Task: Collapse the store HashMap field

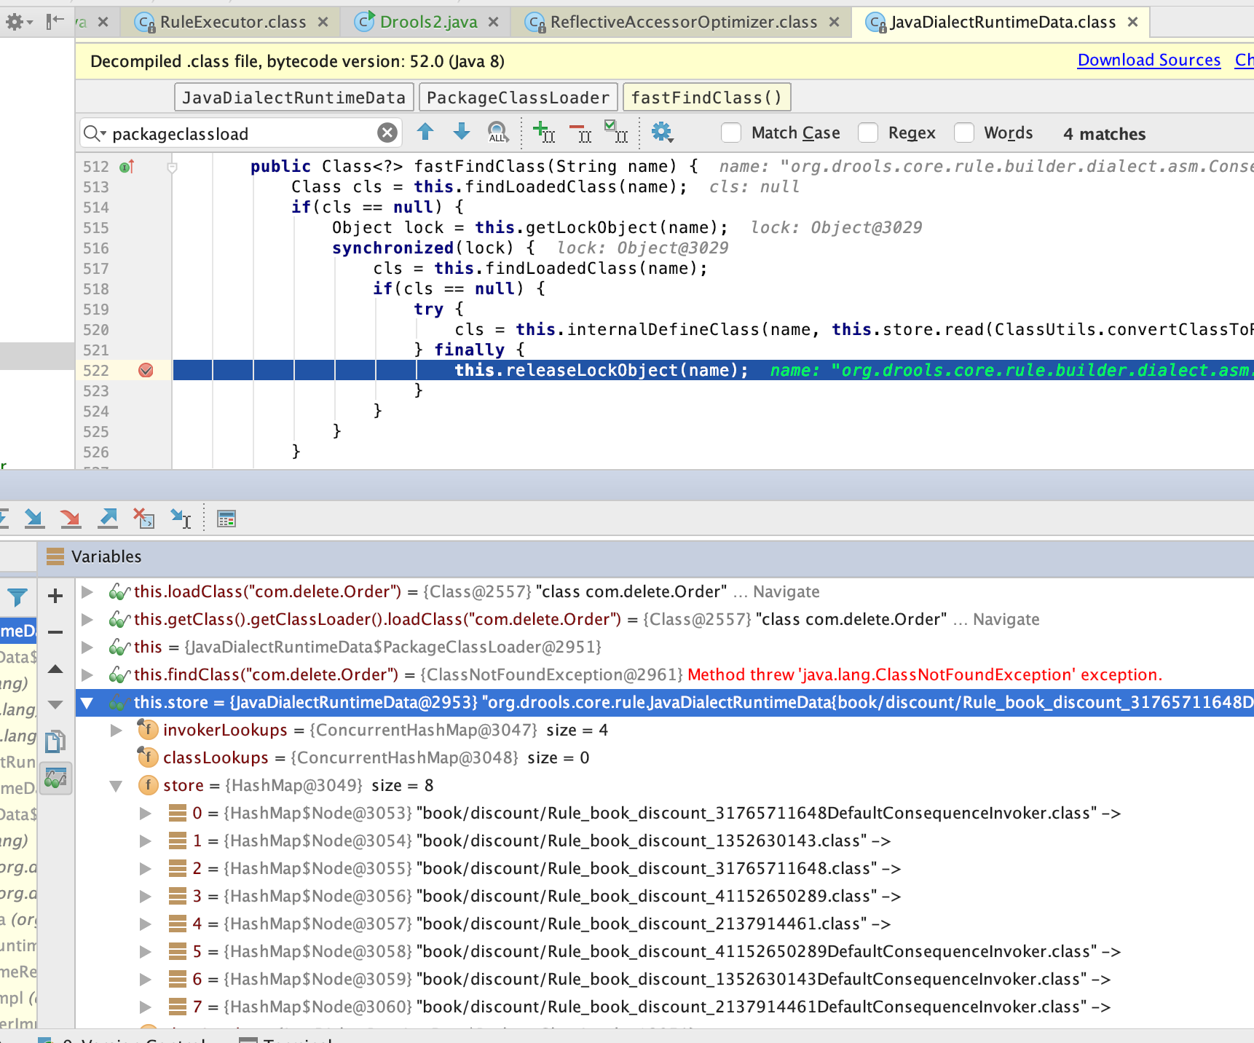Action: [116, 786]
